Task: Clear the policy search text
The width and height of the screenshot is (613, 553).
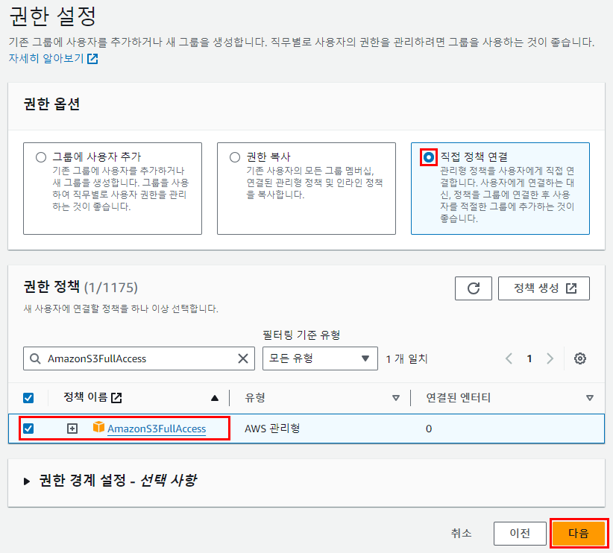Action: [x=243, y=358]
